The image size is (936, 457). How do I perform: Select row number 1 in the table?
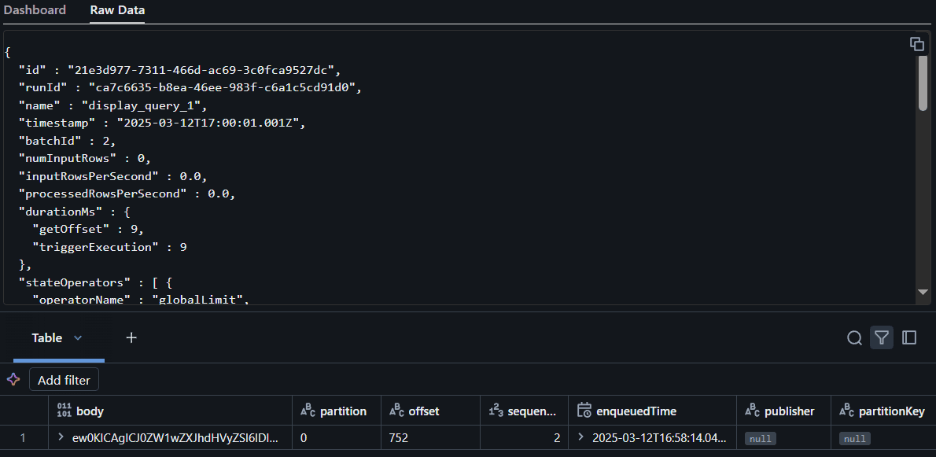coord(24,438)
